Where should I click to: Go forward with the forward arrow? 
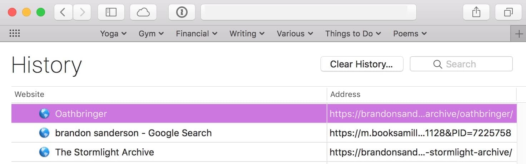click(x=82, y=12)
